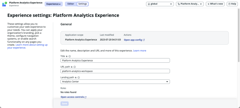This screenshot has width=240, height=108.
Task: Click the What's new button
Action: tap(215, 4)
